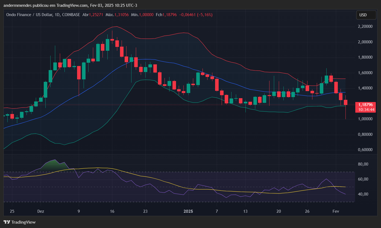Screen dimensions: 381x228
Task: Click the RSI axis label 60,00
Action: 364,179
